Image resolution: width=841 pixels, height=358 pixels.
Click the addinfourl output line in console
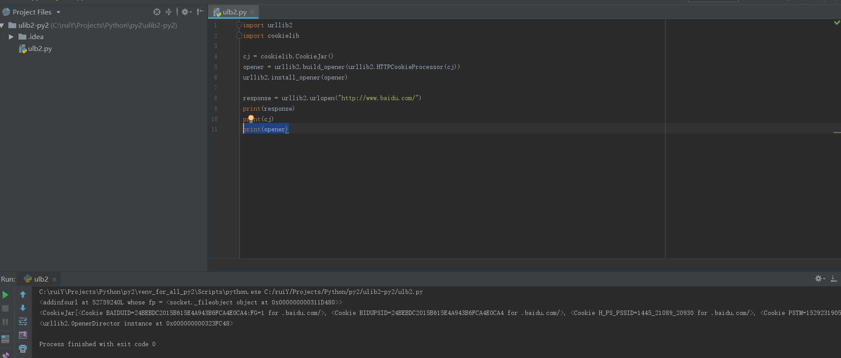[x=190, y=302]
